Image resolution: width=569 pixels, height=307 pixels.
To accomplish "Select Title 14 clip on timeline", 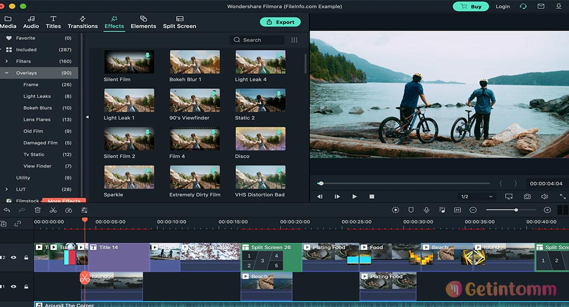I will (119, 258).
